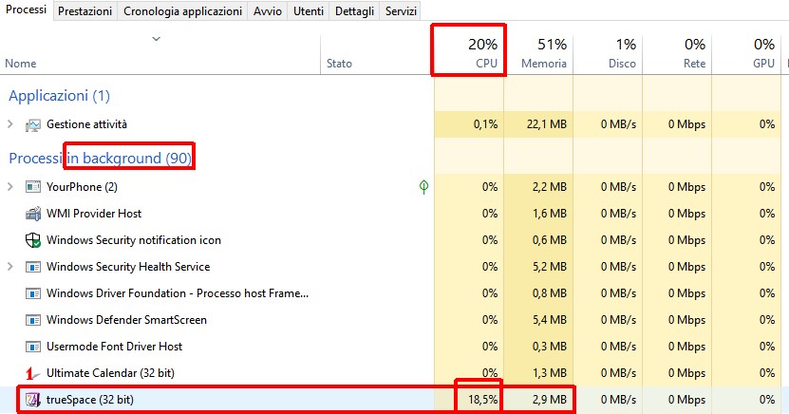Select the Processi in background (90) heading
Screen dimensions: 789x414
[100, 158]
